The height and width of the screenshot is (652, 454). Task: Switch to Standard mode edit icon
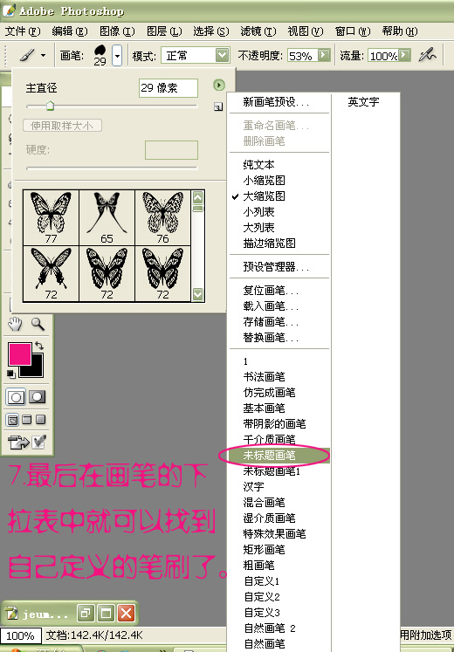[16, 397]
